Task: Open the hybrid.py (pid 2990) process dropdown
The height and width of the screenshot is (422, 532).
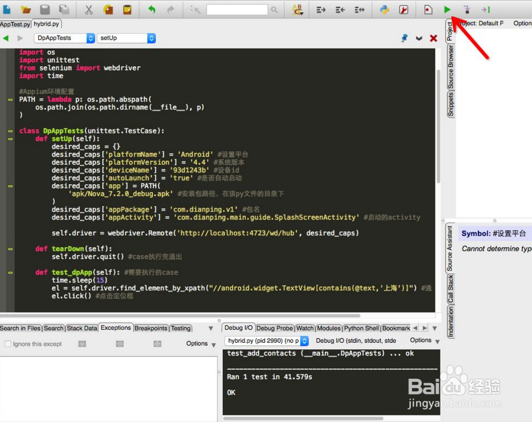Action: click(x=267, y=341)
